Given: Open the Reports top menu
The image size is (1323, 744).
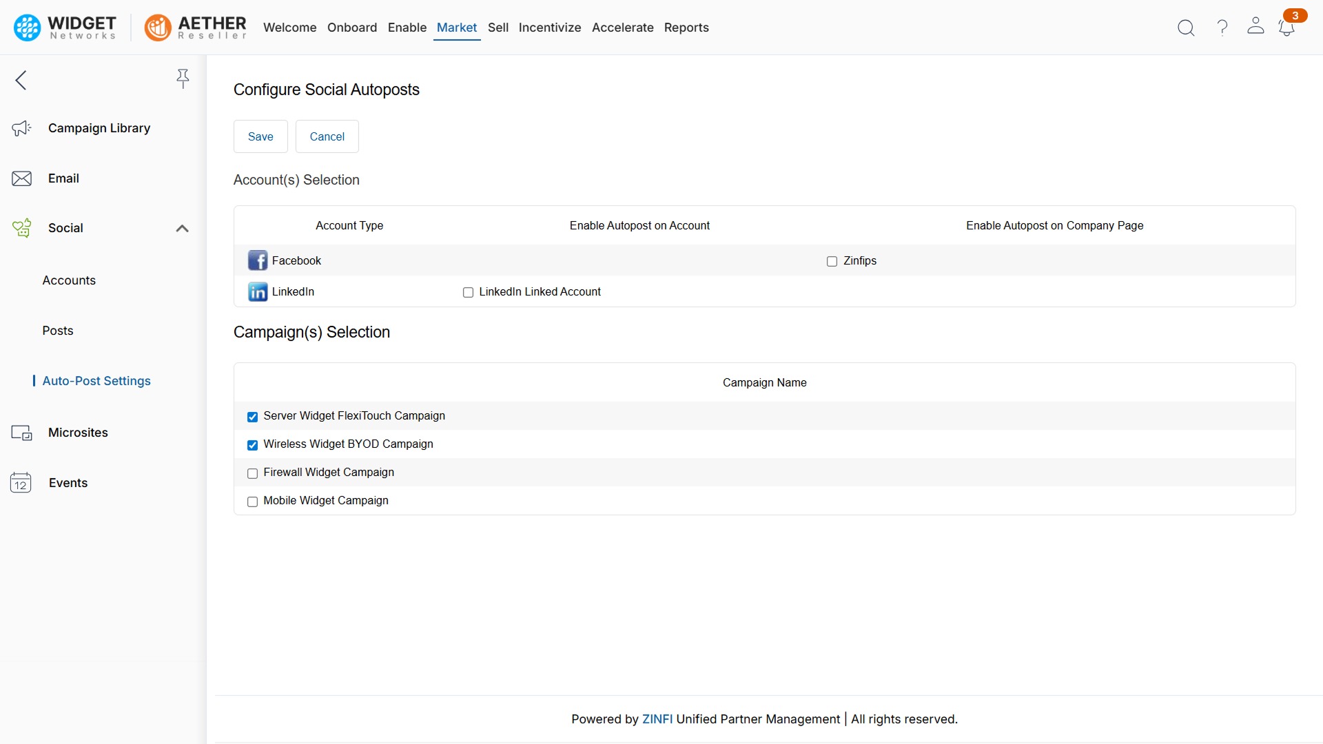Looking at the screenshot, I should click(x=686, y=28).
